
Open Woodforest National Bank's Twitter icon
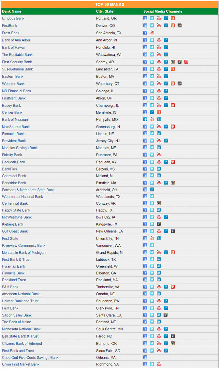pyautogui.click(x=152, y=197)
